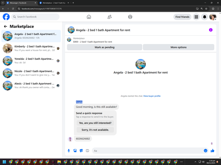Screen dimensions: 221x165
Task: Click the browser forward arrow
Action: point(8,9)
